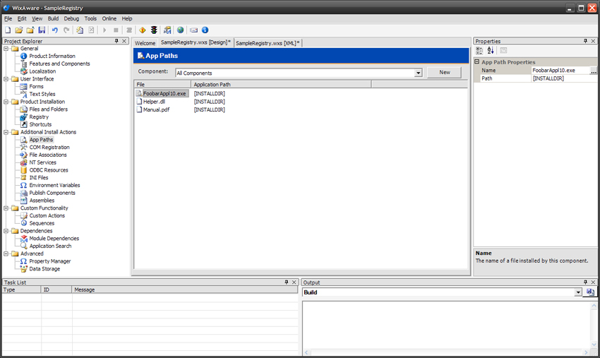Close the Project Explorer panel
This screenshot has height=358, width=600.
pyautogui.click(x=124, y=41)
